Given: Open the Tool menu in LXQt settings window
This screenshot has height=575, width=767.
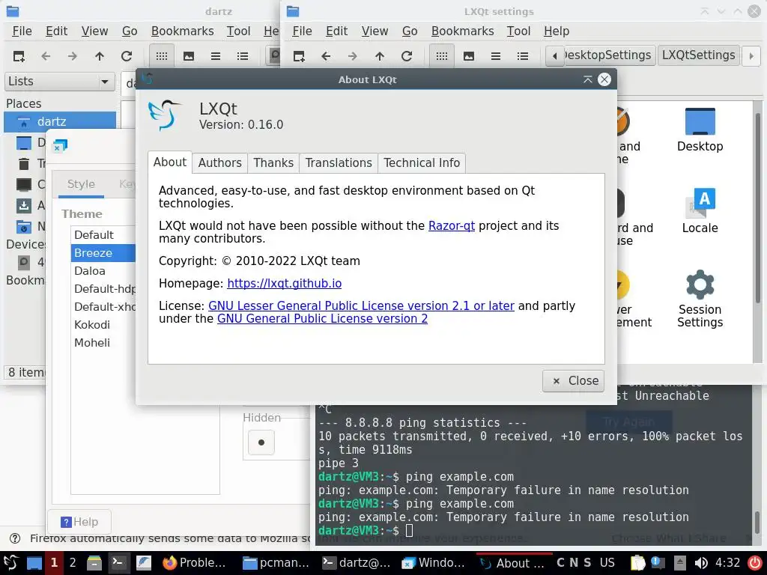Looking at the screenshot, I should click(x=518, y=31).
